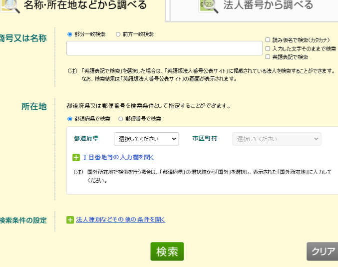Click the 123 magnifier icon on the 法人番号 tab
This screenshot has height=267, width=338.
tap(208, 5)
